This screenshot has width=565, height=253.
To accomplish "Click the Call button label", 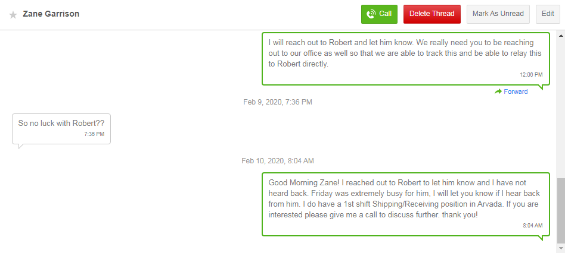I will (386, 14).
